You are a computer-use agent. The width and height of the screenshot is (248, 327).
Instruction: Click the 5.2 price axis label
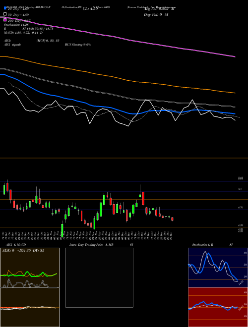coord(240,189)
